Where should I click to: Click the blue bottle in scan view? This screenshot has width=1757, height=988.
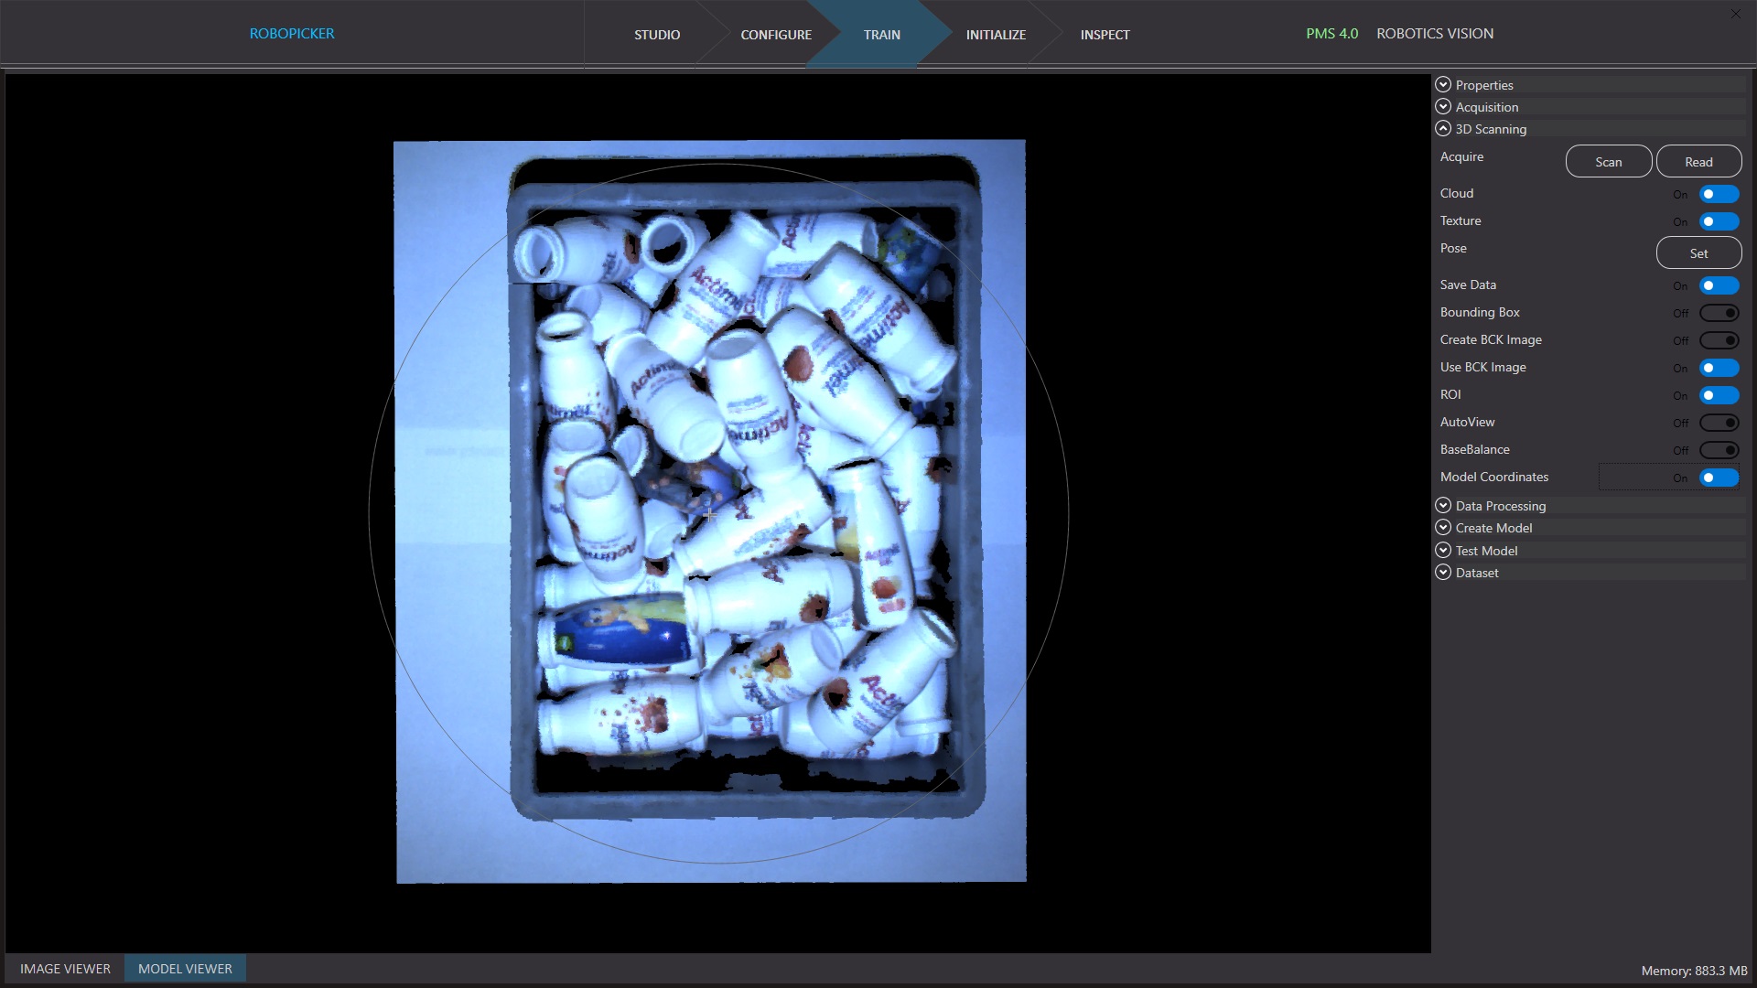(622, 634)
